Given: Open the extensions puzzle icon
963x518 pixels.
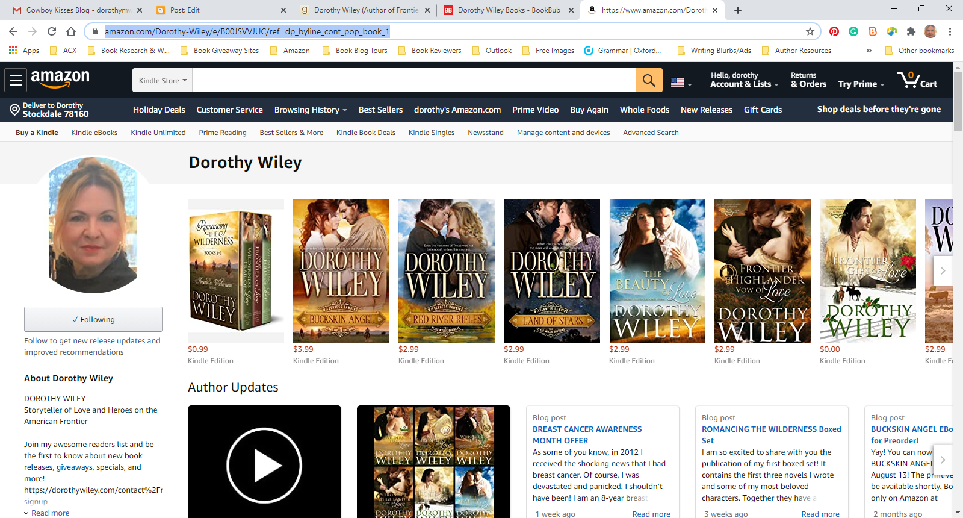Looking at the screenshot, I should tap(911, 31).
